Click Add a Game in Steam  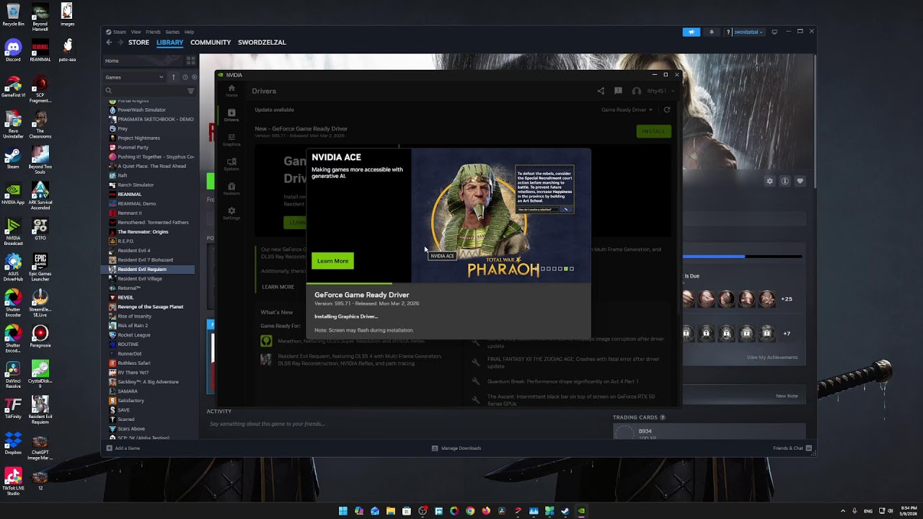pos(123,448)
